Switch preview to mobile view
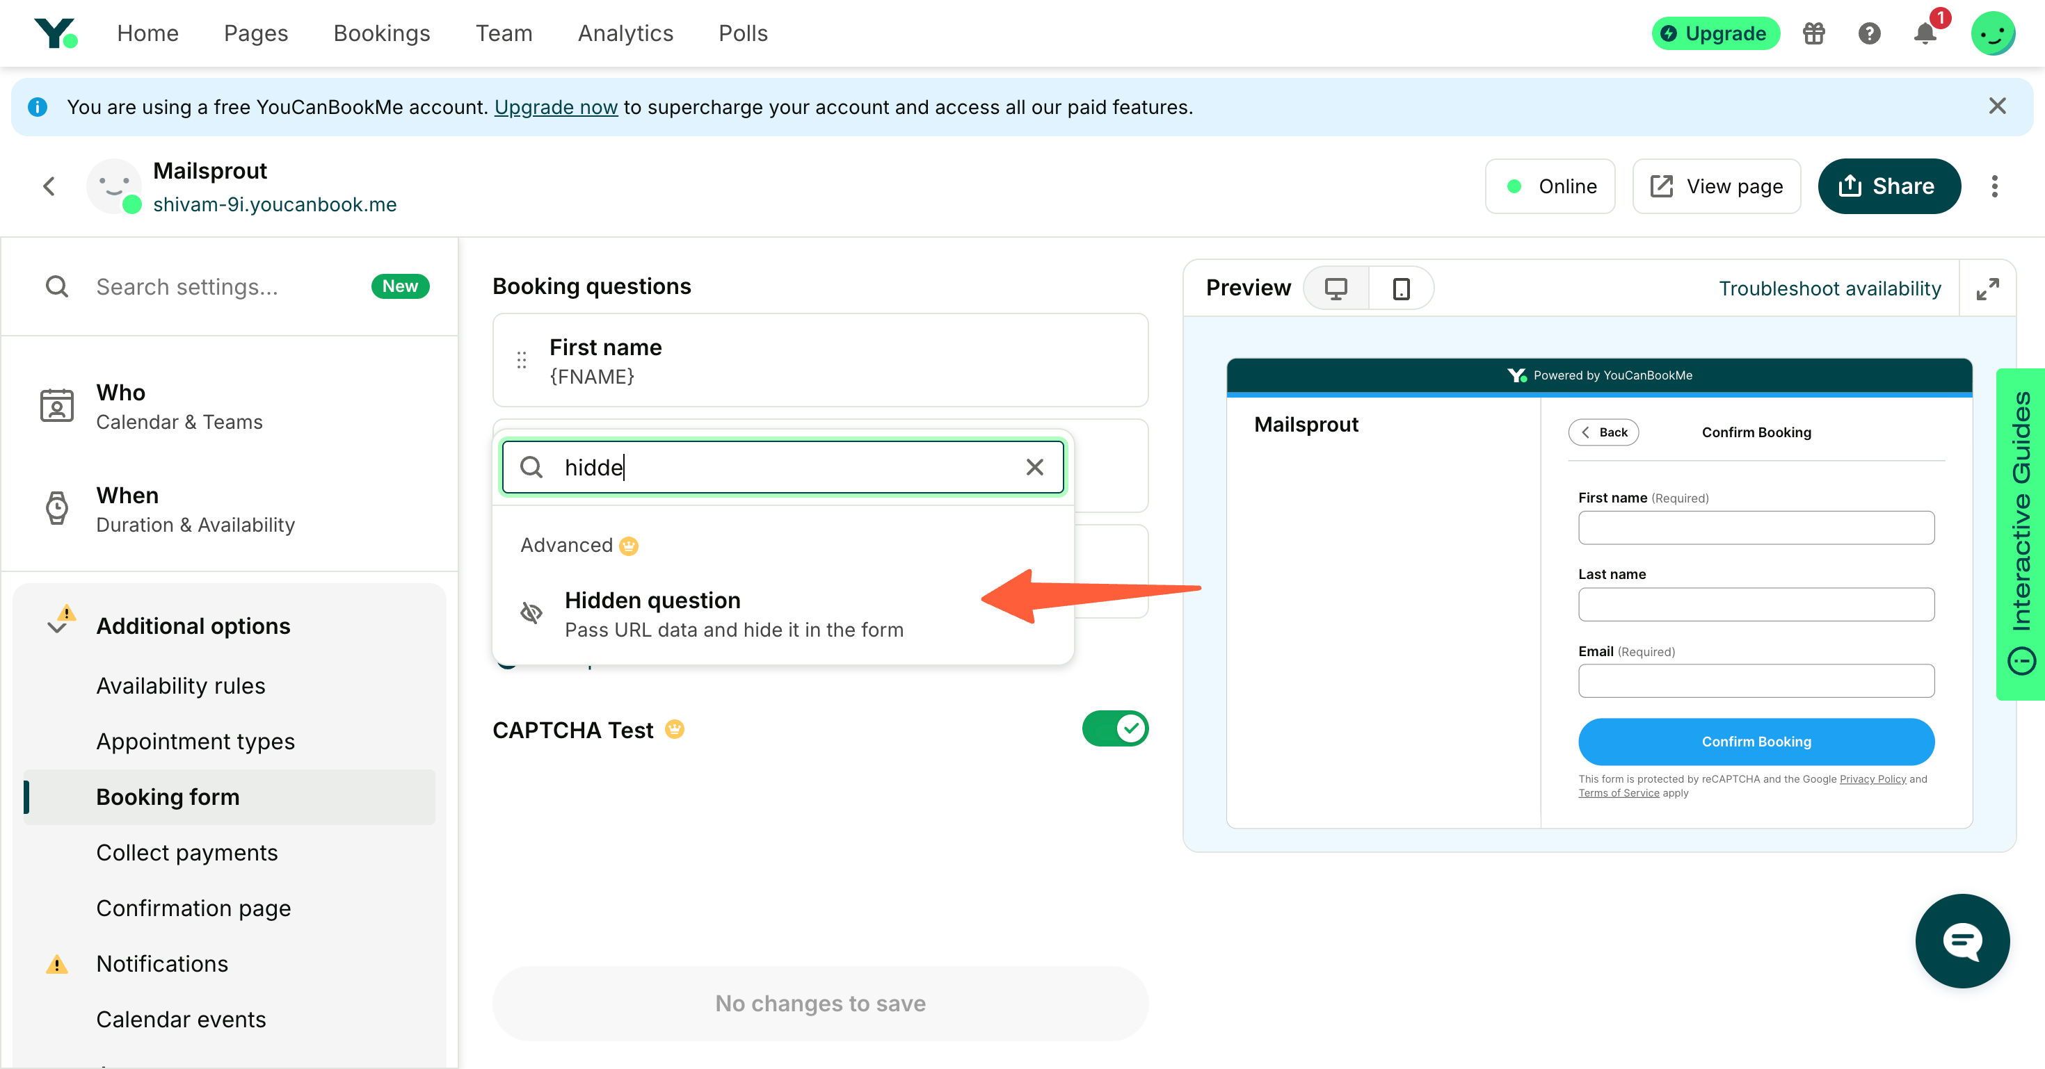This screenshot has width=2045, height=1069. [1401, 288]
